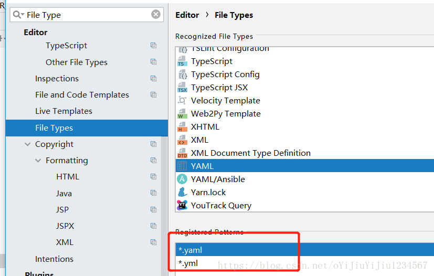Select Web2Py Template in file types
The image size is (434, 276).
tap(226, 114)
